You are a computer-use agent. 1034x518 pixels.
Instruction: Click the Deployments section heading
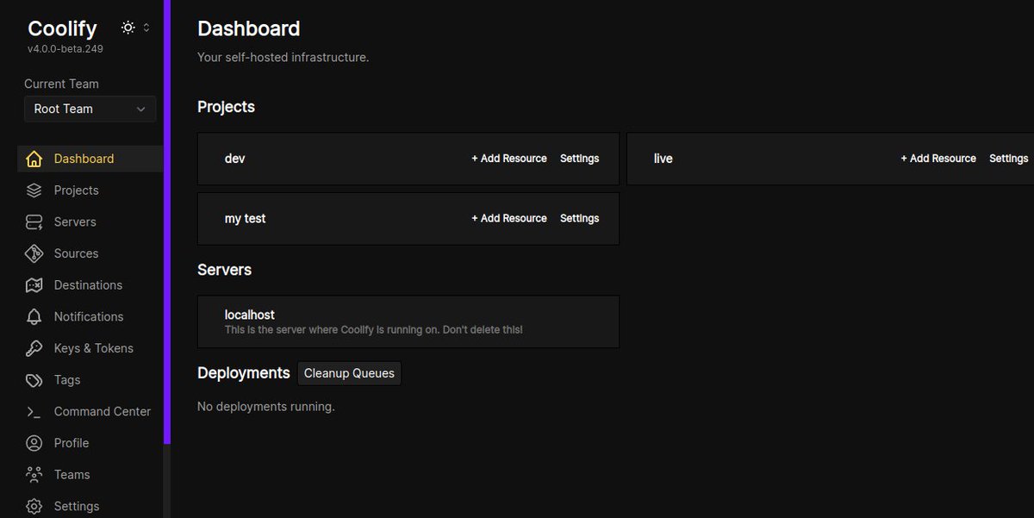click(x=243, y=373)
